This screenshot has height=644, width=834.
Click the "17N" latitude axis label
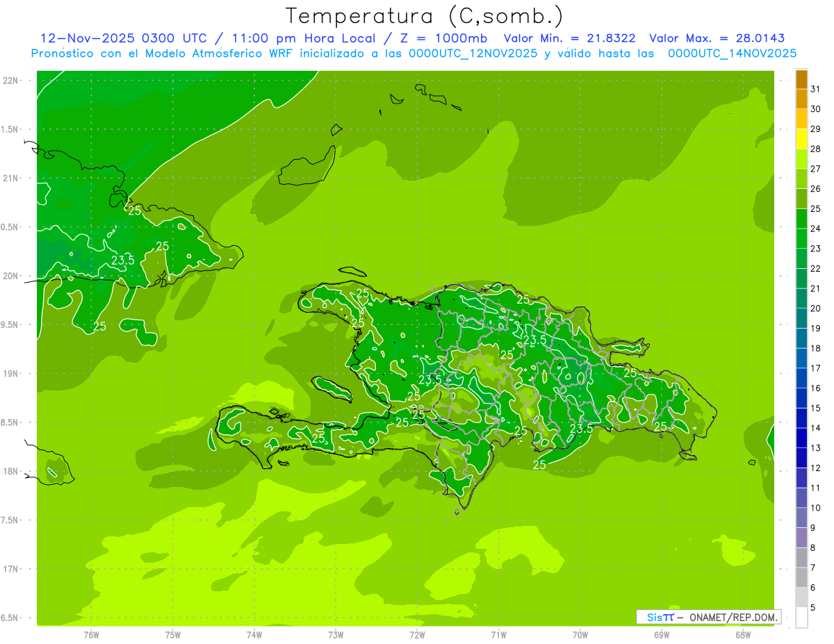pos(11,569)
